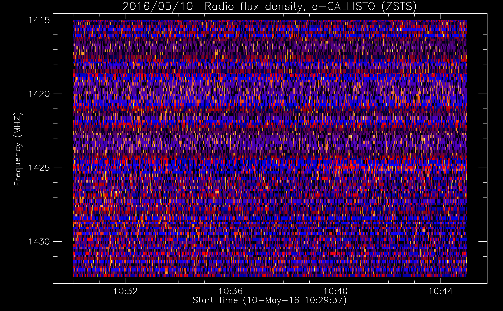
Task: Click the 'Start Time (10-May-16 10:29:37)' label
Action: tap(270, 300)
